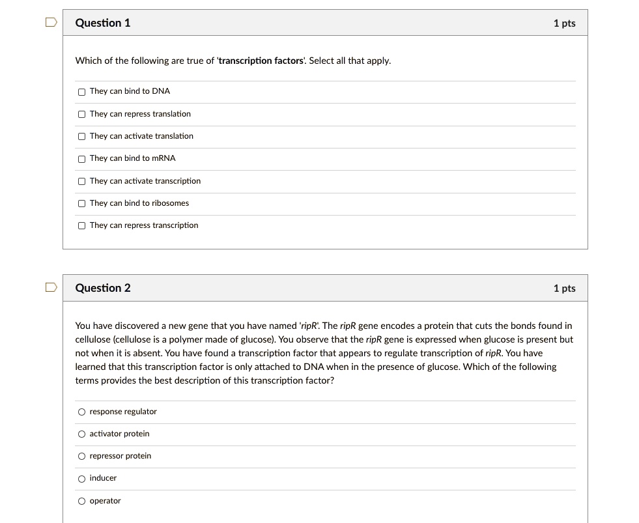Tick 'They can repress transcription' box
Viewport: 639px width, 523px height.
pos(81,226)
